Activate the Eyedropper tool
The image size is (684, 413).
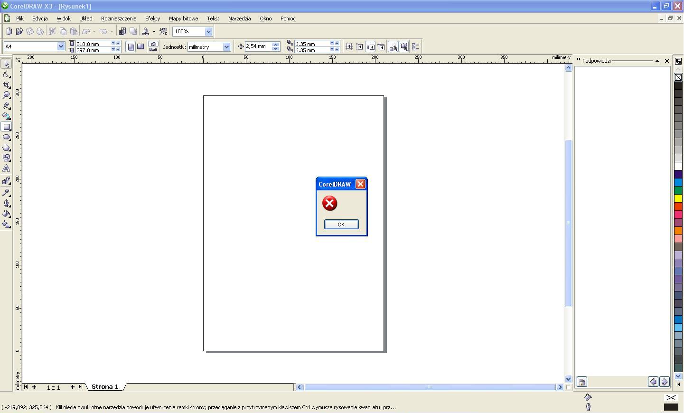tap(7, 193)
